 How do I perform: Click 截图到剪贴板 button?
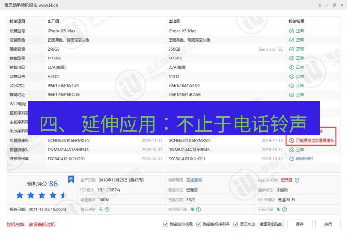click(x=271, y=224)
